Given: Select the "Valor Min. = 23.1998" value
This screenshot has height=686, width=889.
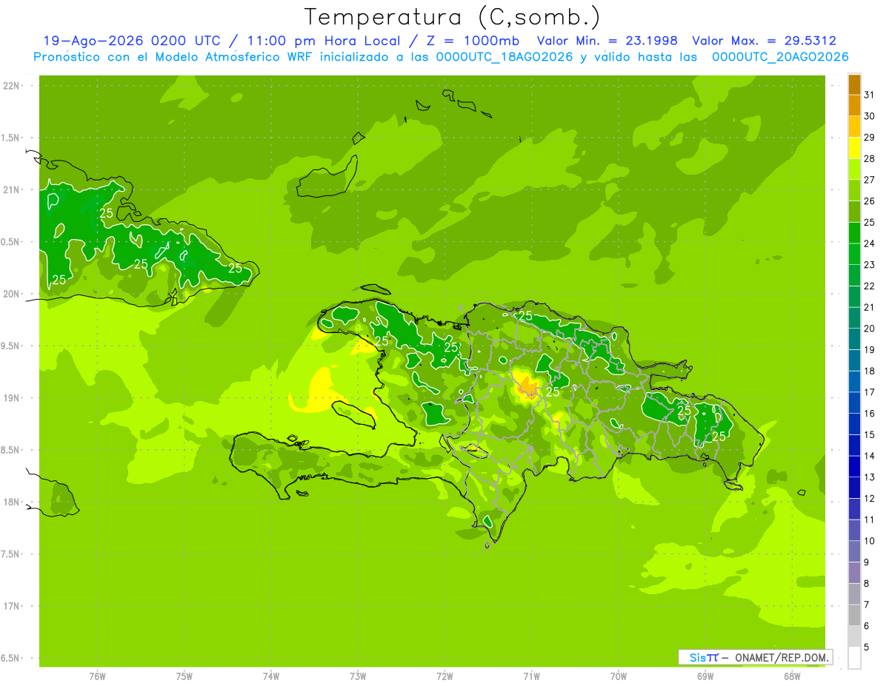Looking at the screenshot, I should (607, 41).
